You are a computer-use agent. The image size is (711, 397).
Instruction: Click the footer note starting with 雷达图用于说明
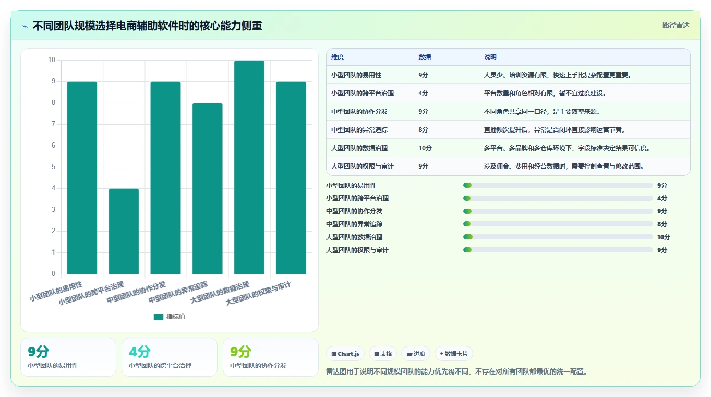coord(456,372)
